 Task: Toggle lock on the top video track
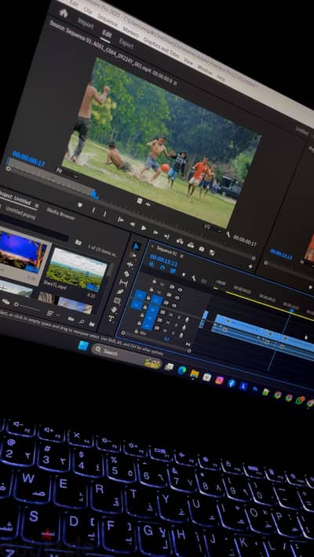coord(155,281)
